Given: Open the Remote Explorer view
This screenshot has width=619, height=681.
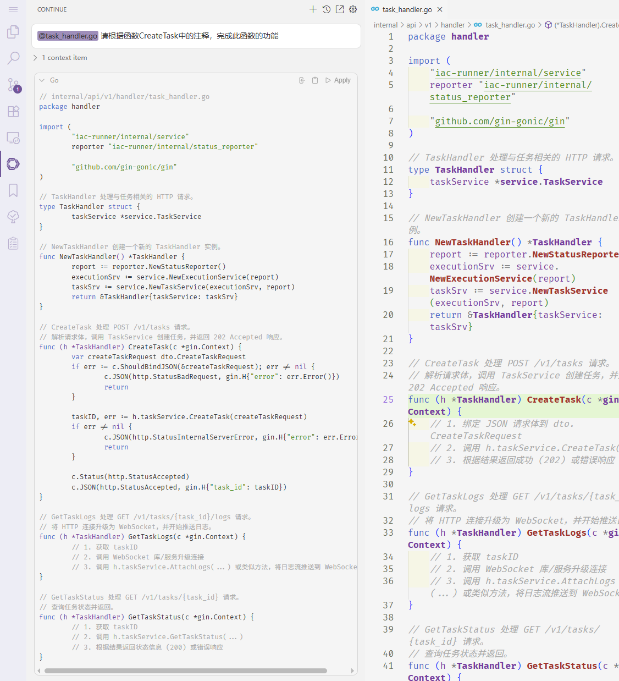Looking at the screenshot, I should pyautogui.click(x=13, y=138).
